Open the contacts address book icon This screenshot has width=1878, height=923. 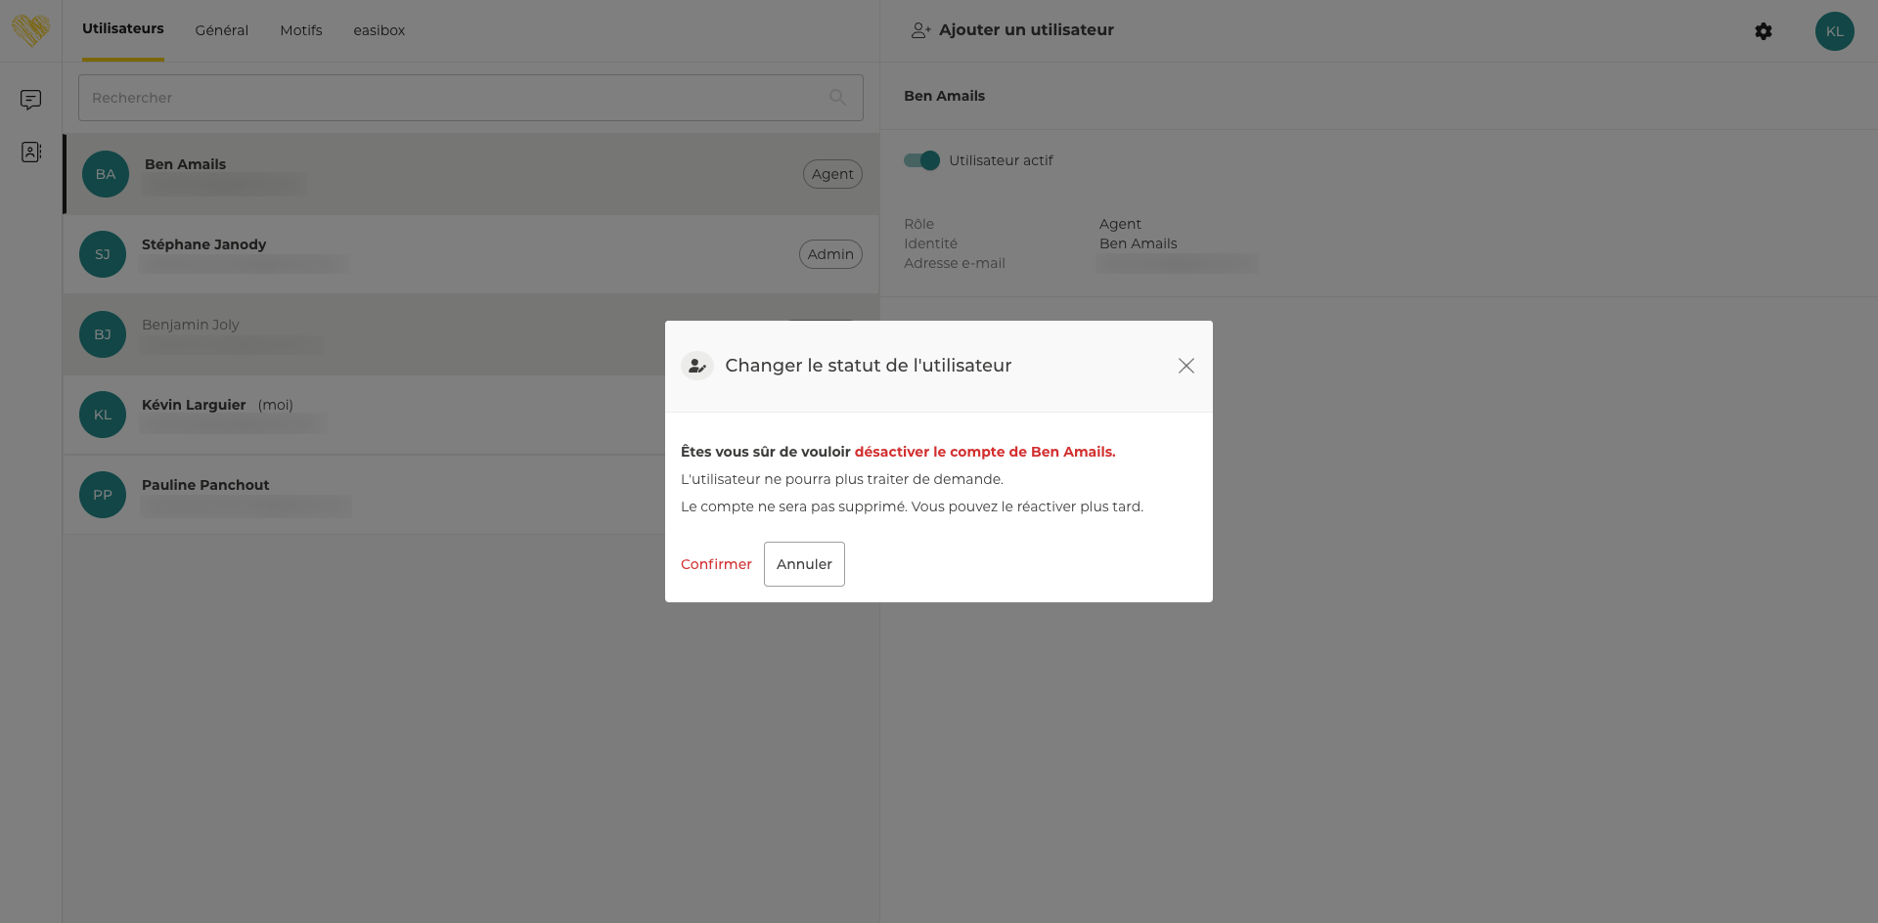tap(30, 153)
